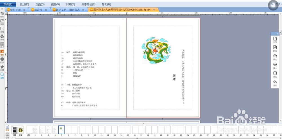Viewport: 282px width, 139px height.
Task: Click the 加页 add page icon
Action: (275, 40)
